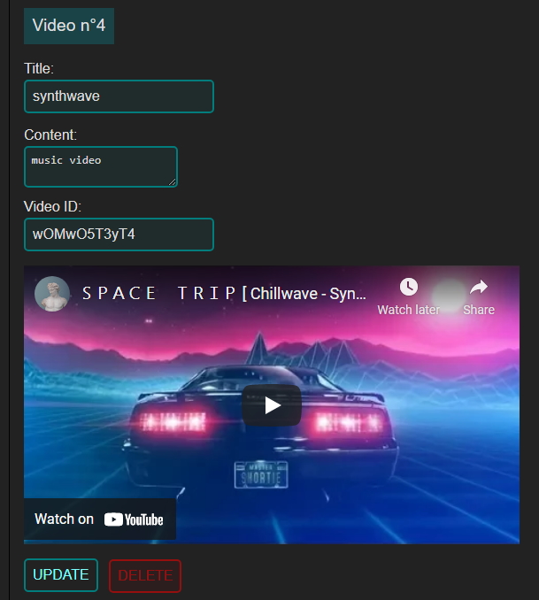This screenshot has width=539, height=600.
Task: Click the Content textarea with music video
Action: tap(101, 167)
